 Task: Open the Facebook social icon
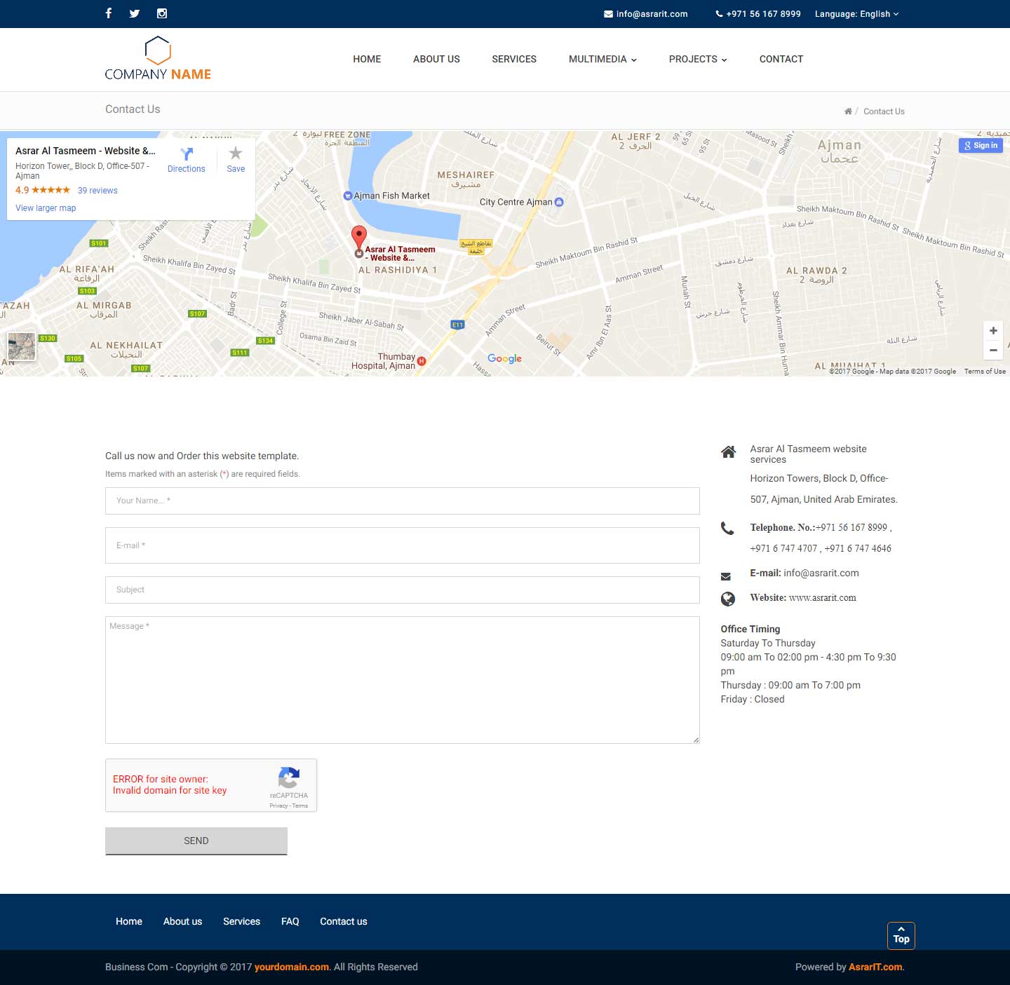point(109,13)
